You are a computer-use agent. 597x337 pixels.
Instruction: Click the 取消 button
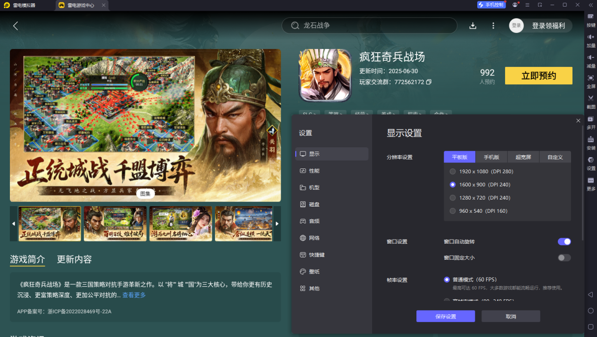[x=511, y=316]
